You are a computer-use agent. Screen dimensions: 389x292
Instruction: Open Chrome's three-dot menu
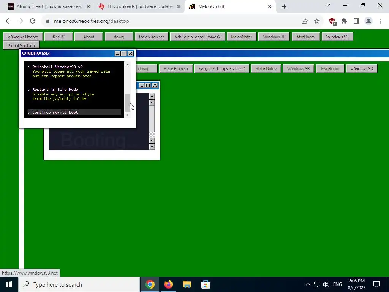click(x=381, y=21)
